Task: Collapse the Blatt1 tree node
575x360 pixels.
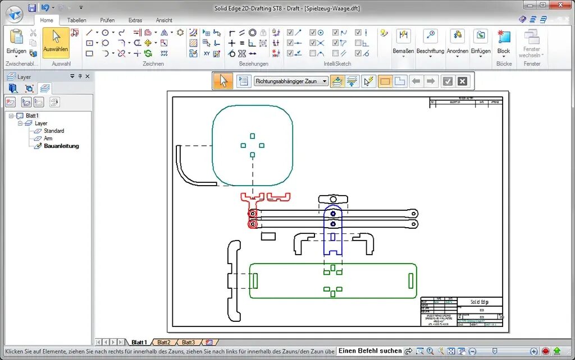Action: tap(11, 116)
